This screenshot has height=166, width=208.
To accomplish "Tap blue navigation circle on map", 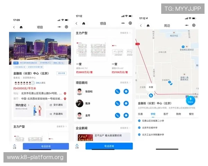I will [190, 101].
